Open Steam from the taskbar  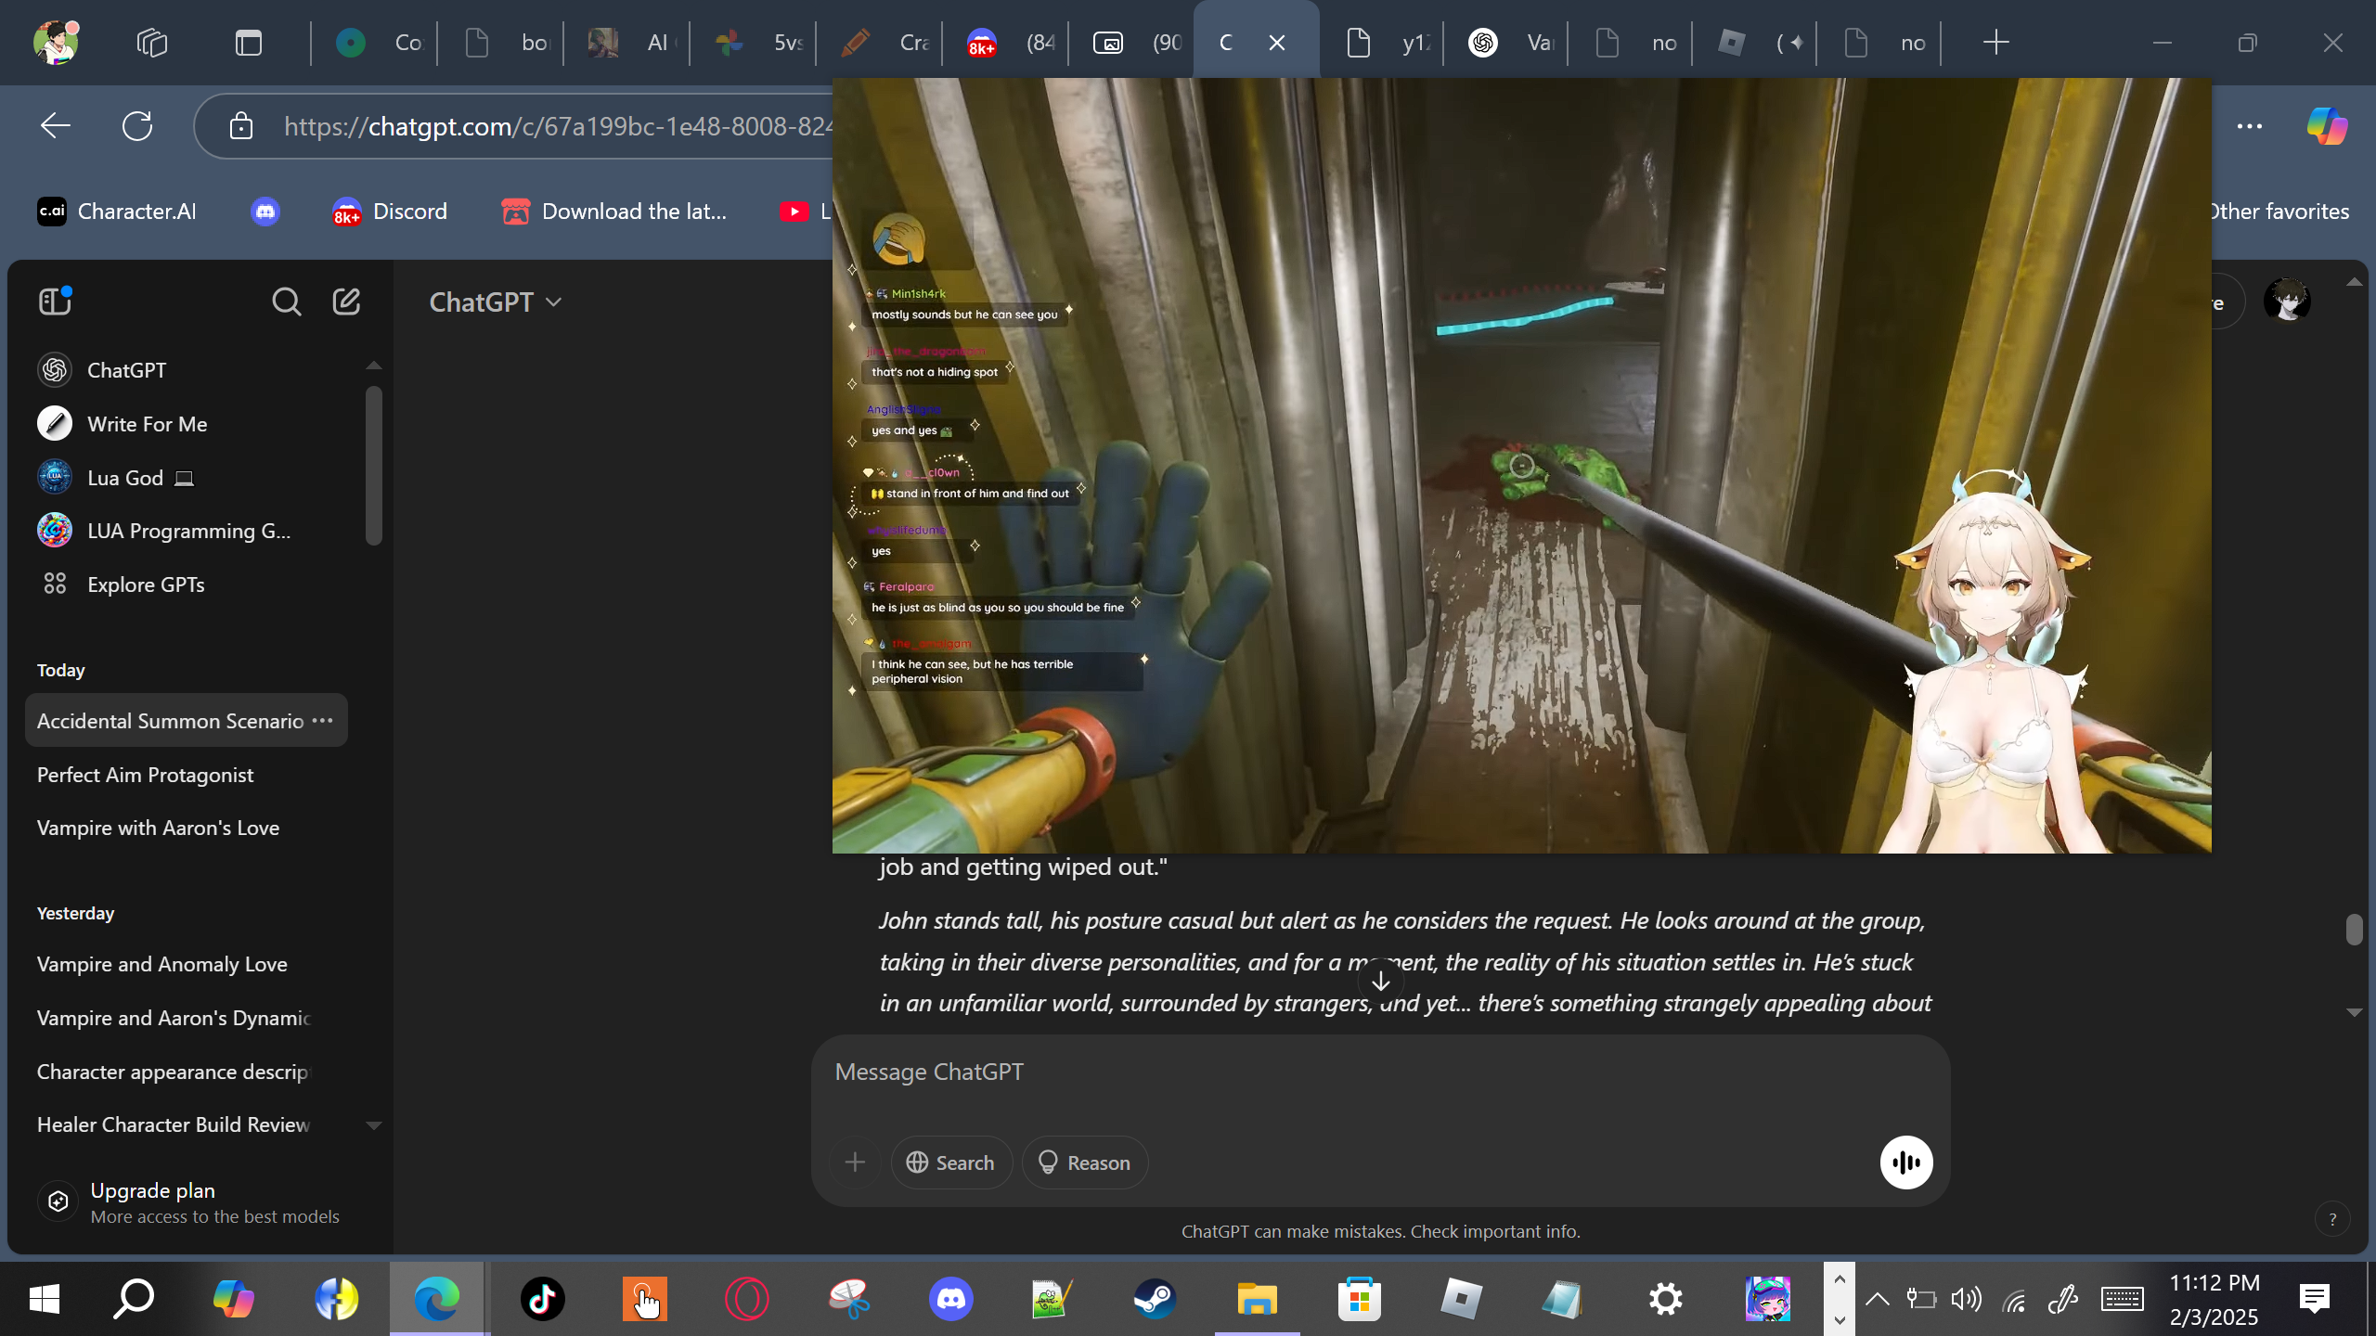(x=1155, y=1299)
